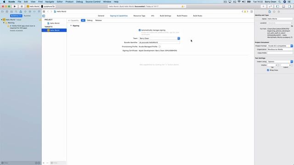The image size is (294, 165).
Task: Choose scheme Hello World in toolbar
Action: tap(33, 6)
